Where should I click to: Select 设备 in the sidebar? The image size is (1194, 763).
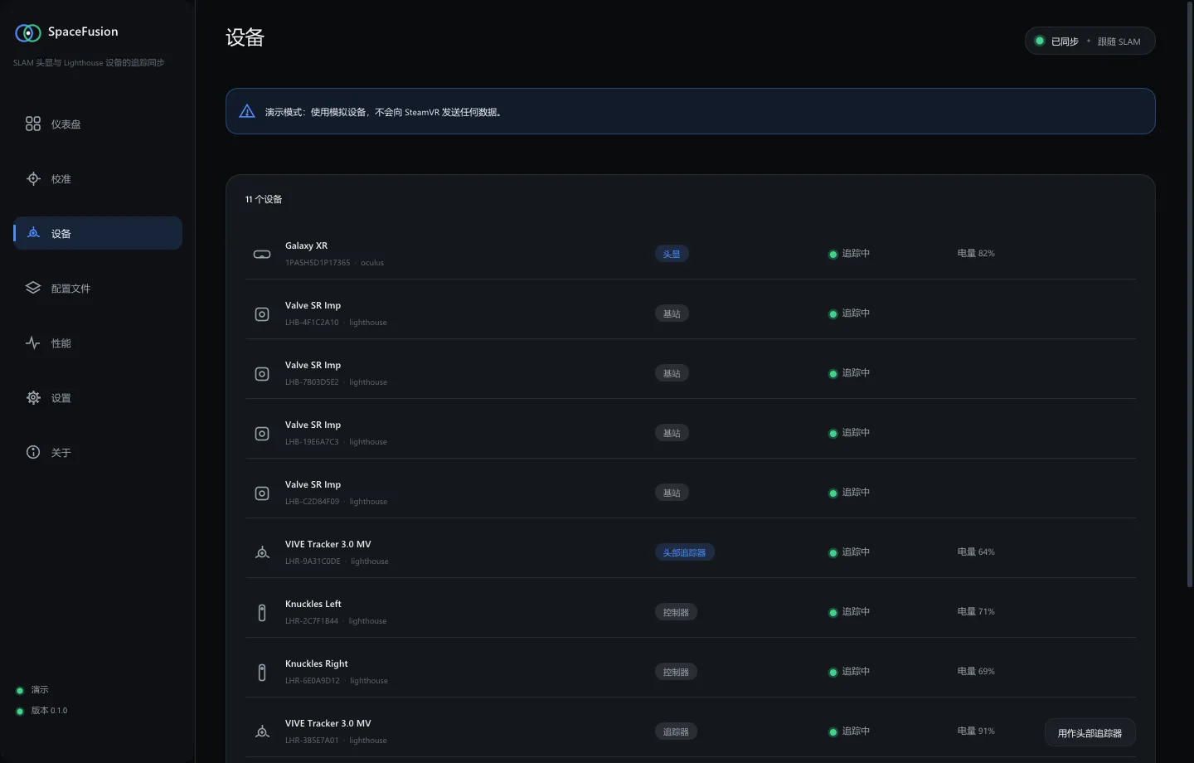click(x=98, y=234)
